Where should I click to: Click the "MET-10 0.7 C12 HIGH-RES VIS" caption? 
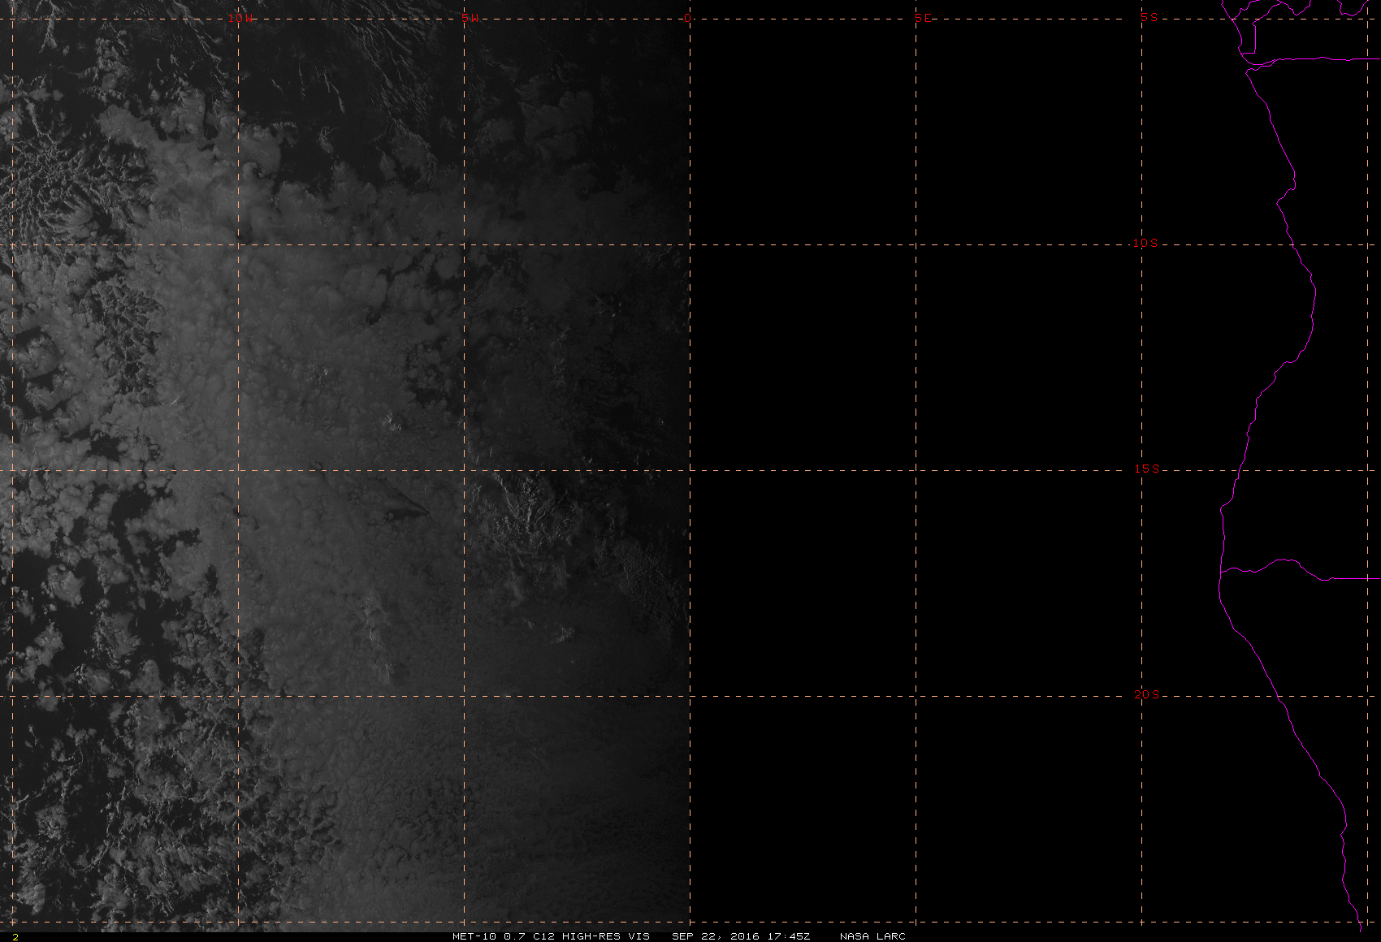(551, 936)
